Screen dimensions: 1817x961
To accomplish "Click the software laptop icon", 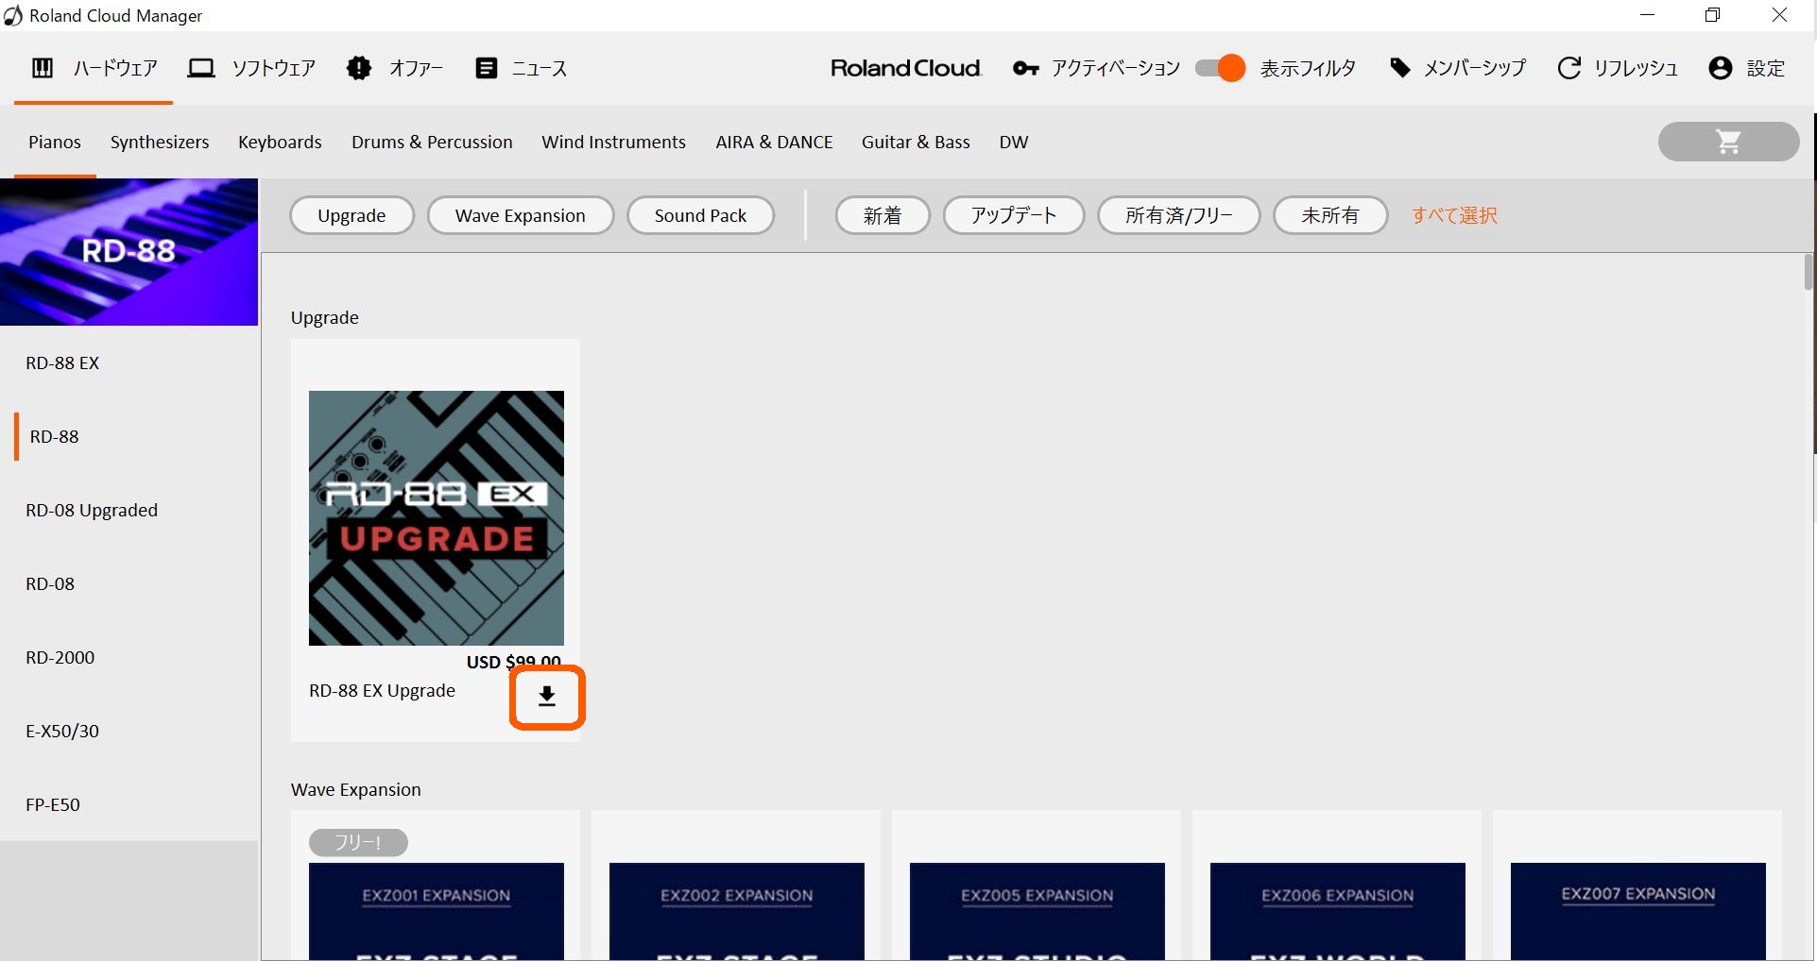I will coord(201,68).
